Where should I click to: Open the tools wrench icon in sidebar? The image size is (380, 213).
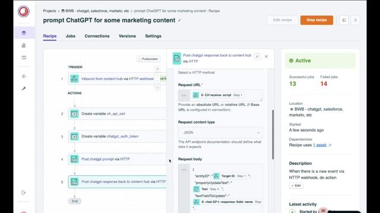(24, 89)
